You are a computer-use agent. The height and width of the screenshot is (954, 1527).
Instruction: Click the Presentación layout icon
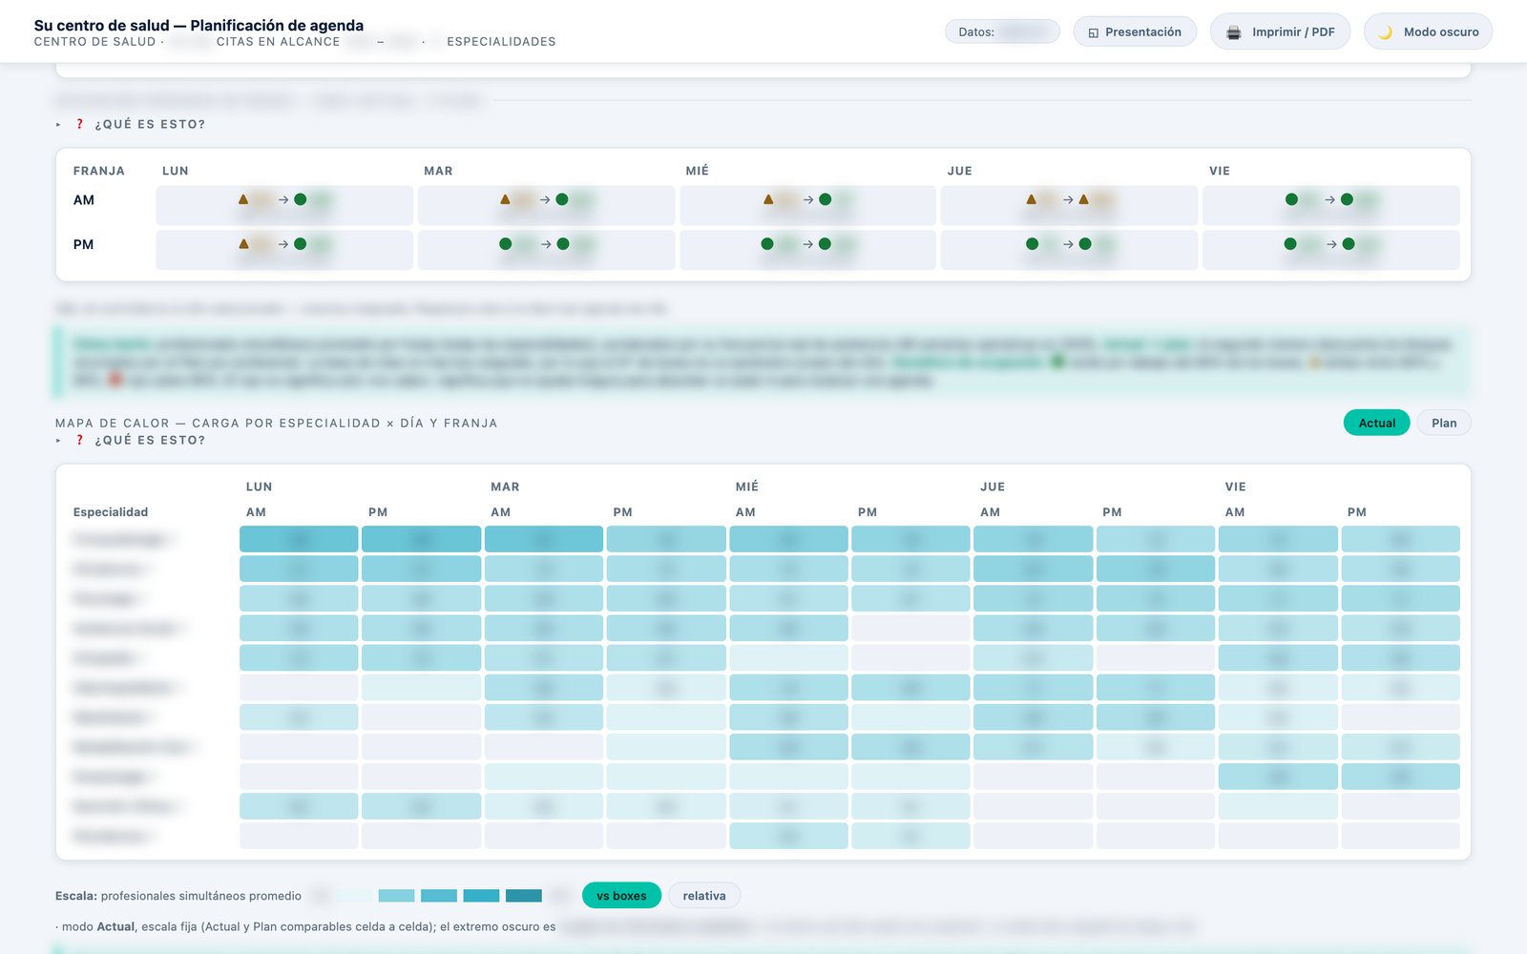[1094, 32]
